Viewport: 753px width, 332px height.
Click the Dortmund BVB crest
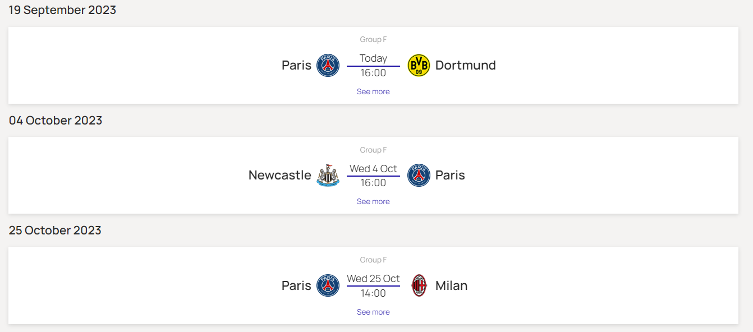(x=419, y=66)
